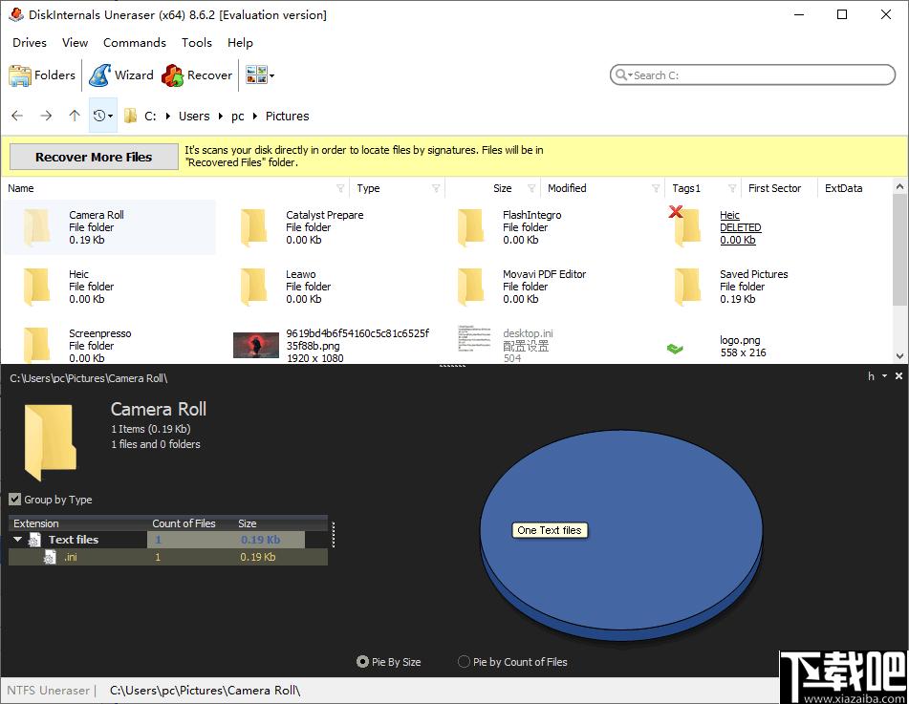Open the Drives menu
This screenshot has width=909, height=704.
(x=30, y=43)
